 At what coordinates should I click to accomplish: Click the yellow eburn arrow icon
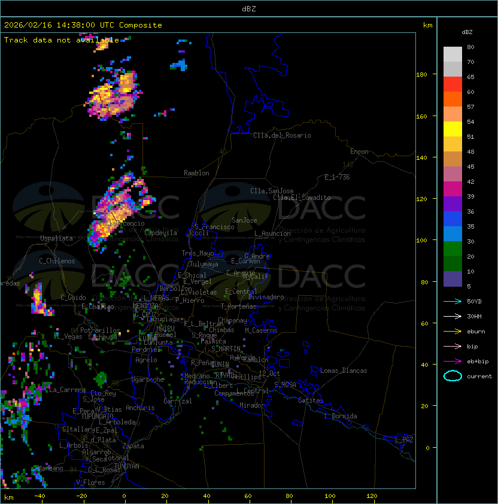(x=453, y=332)
